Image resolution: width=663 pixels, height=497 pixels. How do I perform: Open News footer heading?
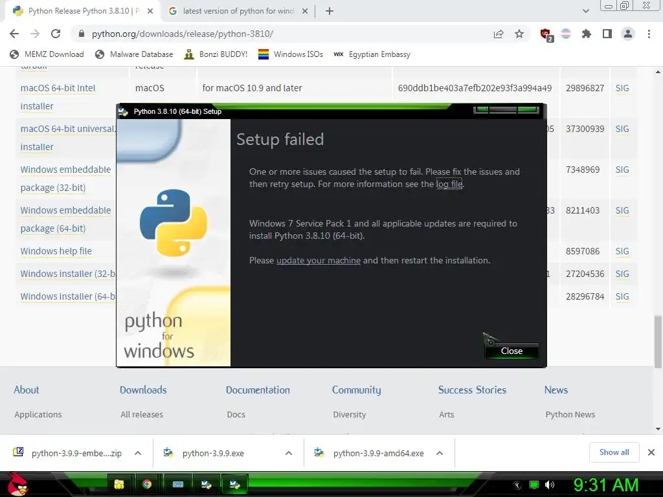(x=556, y=390)
